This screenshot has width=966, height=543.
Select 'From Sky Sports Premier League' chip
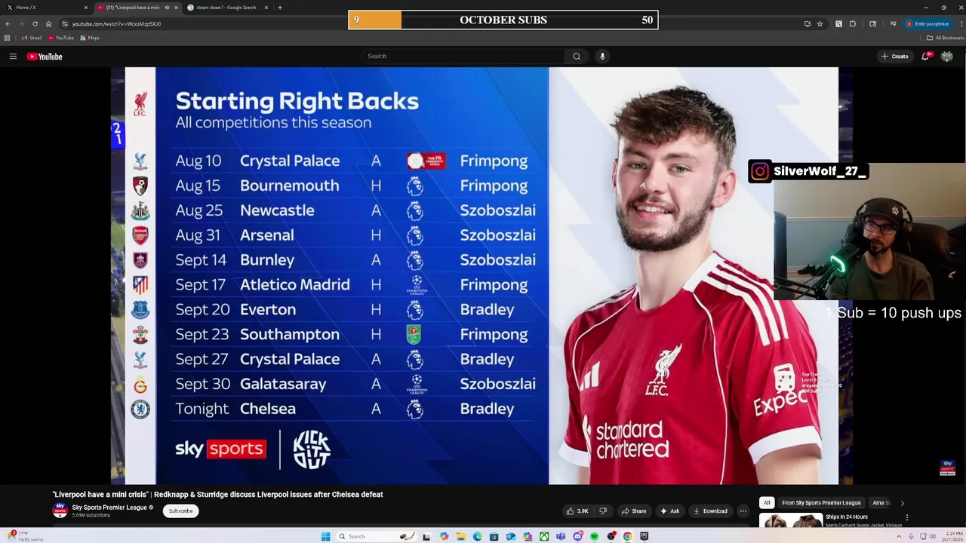tap(821, 502)
